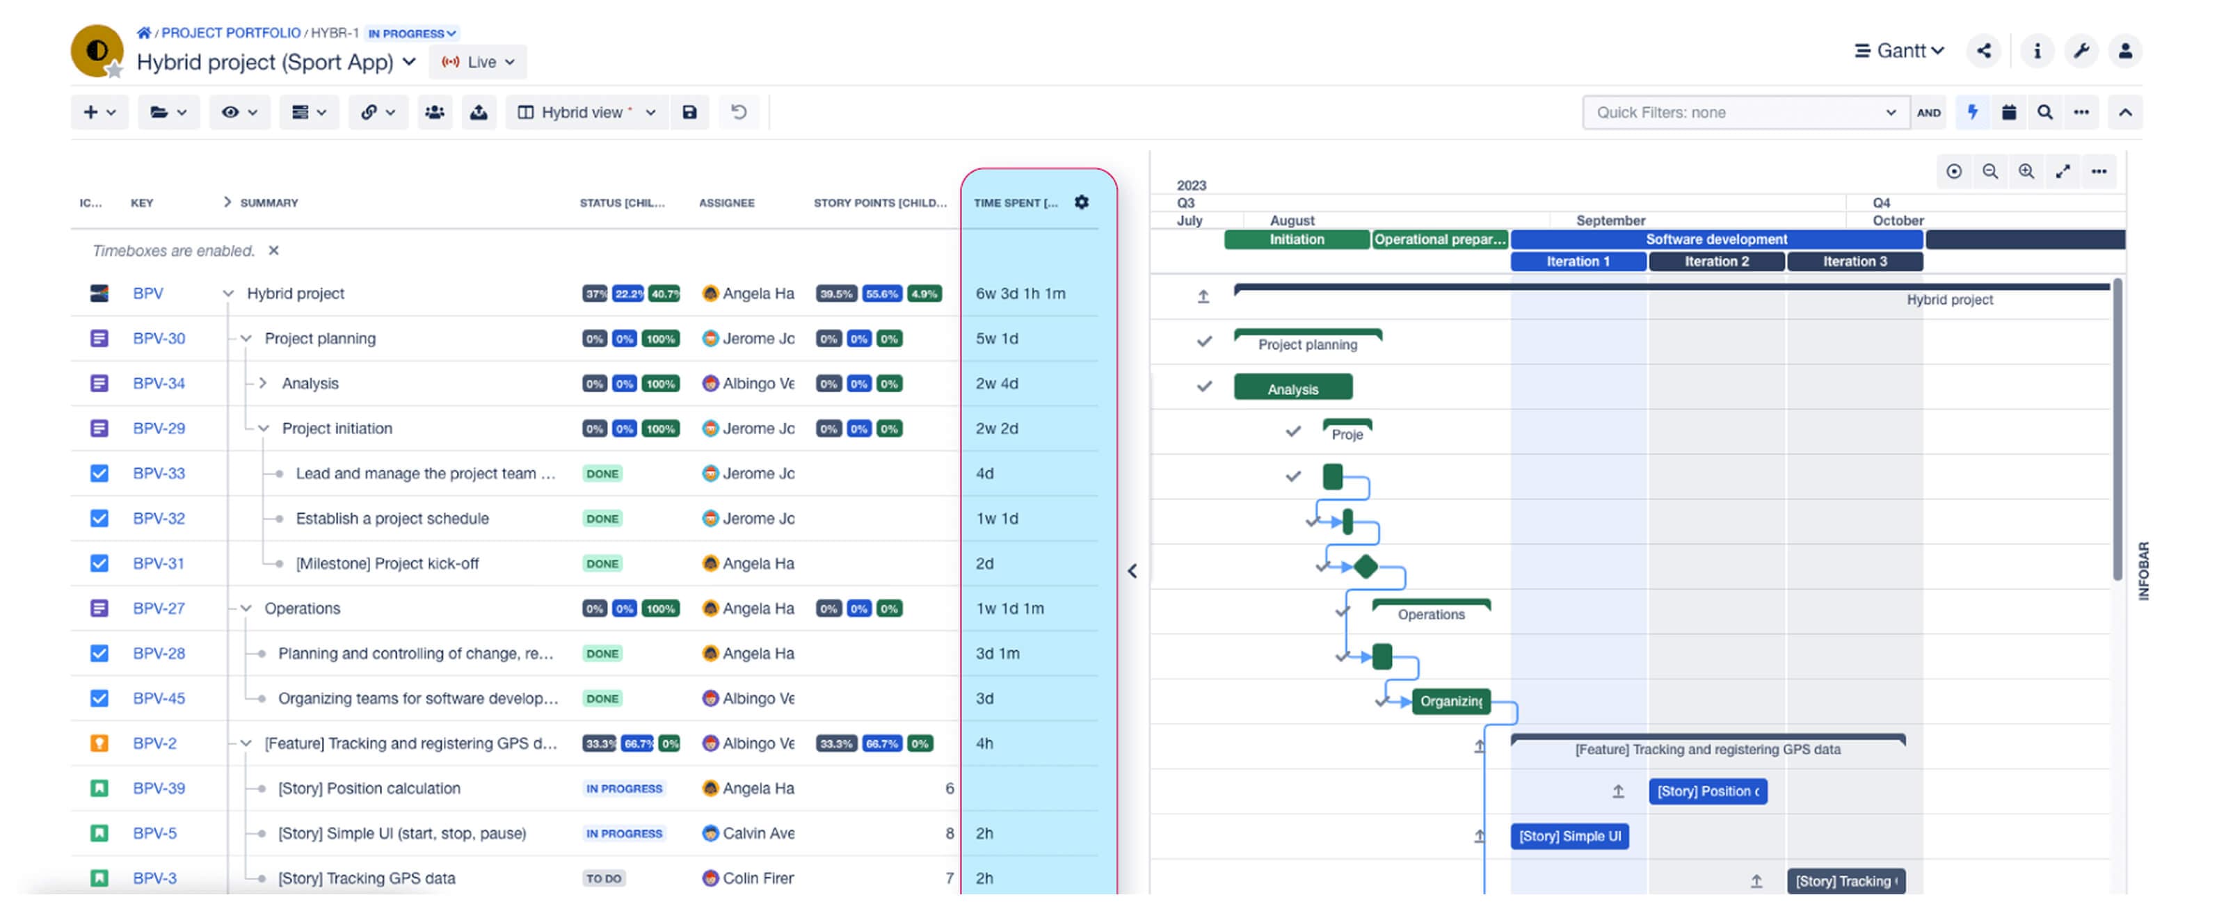Click the Iteration 2 timebox bar
This screenshot has height=911, width=2226.
[x=1716, y=261]
